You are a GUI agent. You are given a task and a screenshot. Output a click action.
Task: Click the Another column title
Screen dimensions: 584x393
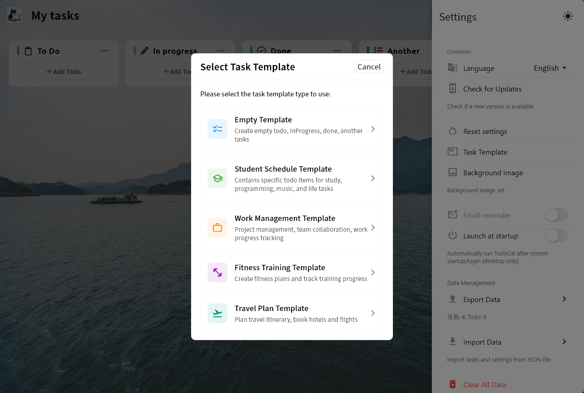click(404, 51)
